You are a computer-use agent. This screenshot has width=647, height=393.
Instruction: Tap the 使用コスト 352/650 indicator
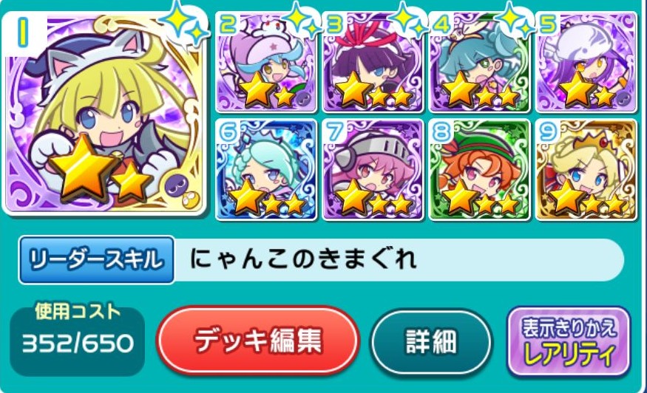(x=77, y=337)
